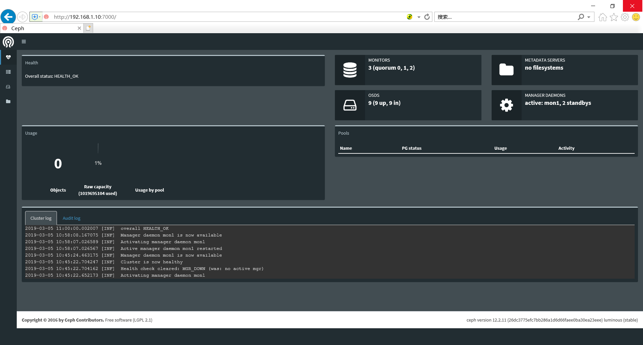
Task: Open browser favorites star icon
Action: pos(614,17)
